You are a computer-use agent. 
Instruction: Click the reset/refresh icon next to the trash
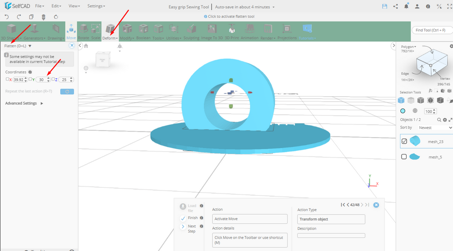tap(56, 17)
